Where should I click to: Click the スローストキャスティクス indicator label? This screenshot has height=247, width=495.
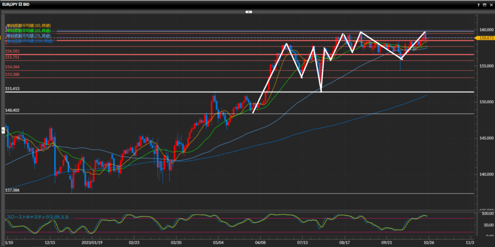tap(37, 217)
